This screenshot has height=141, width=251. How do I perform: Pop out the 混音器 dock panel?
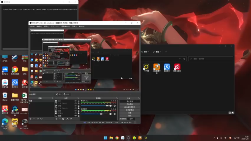[x=117, y=98]
